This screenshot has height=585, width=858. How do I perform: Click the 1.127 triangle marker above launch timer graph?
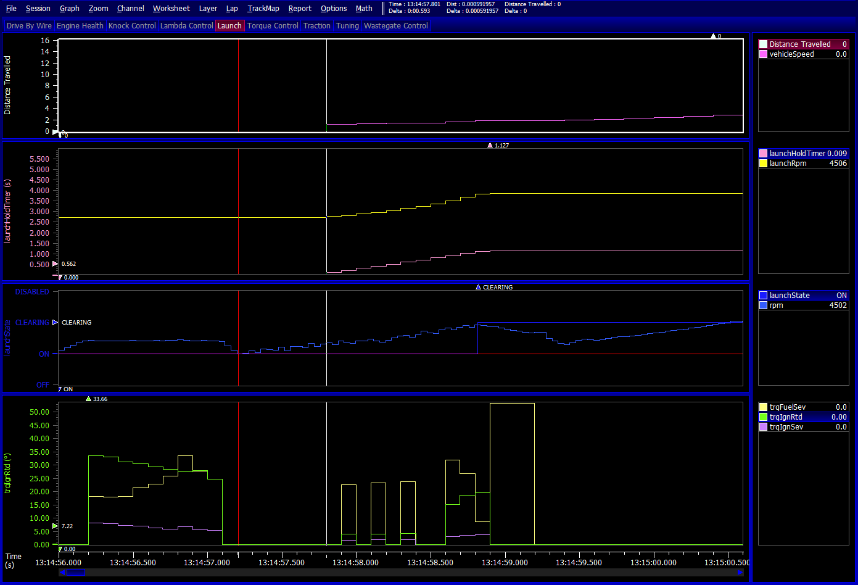pos(490,146)
